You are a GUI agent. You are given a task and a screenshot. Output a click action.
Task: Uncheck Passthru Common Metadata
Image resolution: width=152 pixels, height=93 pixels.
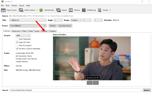click(17, 49)
